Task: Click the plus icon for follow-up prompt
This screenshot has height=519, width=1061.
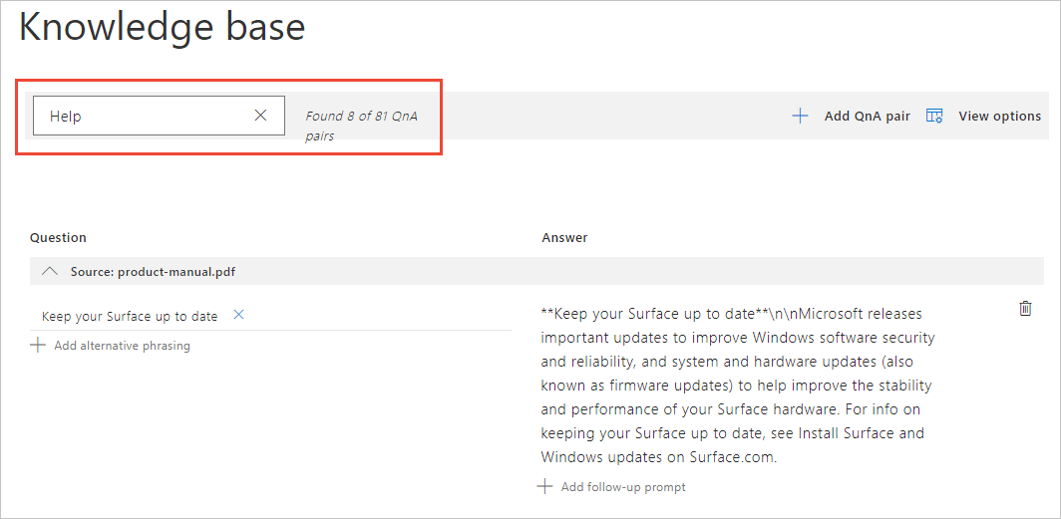Action: tap(544, 486)
